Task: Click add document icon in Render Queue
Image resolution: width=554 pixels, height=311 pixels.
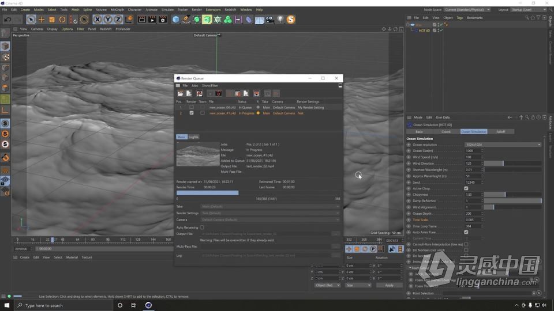Action: [189, 93]
